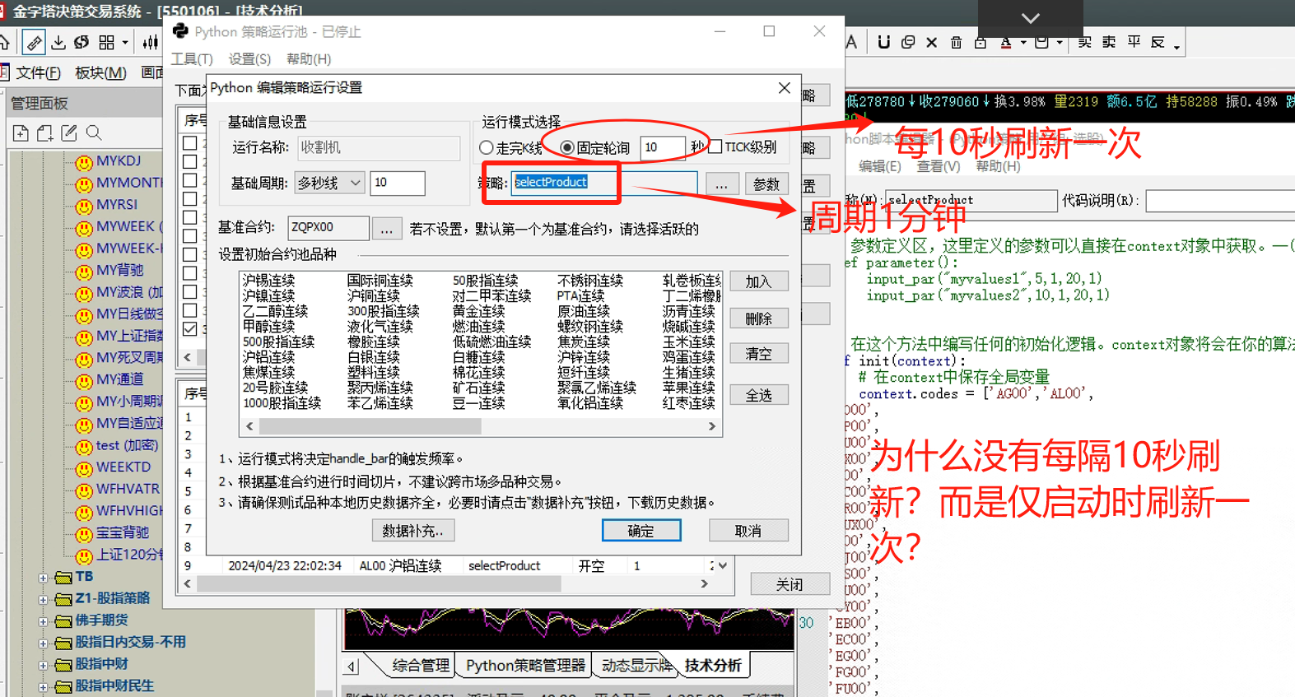Click the contract list horizontal scrollbar

click(481, 426)
